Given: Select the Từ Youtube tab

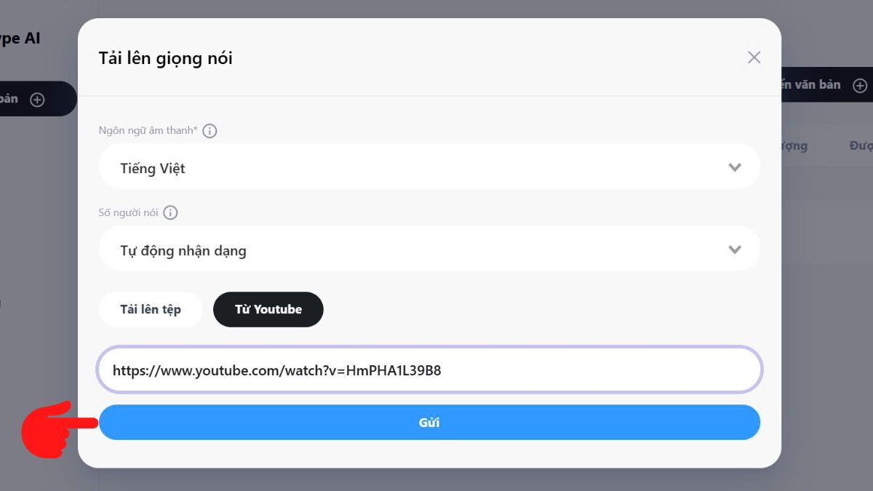Looking at the screenshot, I should tap(268, 309).
